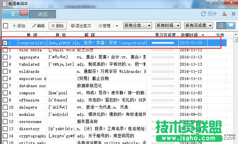Click the definition '[贸易] 截止日期'

click(93, 79)
